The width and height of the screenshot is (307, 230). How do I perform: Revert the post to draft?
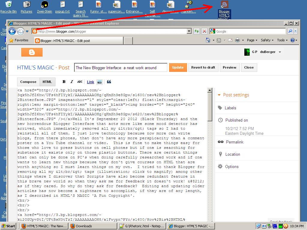(x=203, y=67)
